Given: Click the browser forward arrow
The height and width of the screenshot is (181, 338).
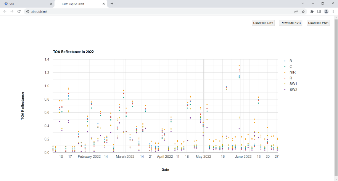Looking at the screenshot, I should point(12,11).
